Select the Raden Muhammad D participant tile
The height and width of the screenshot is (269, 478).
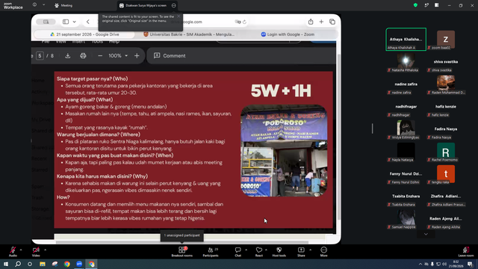(446, 84)
